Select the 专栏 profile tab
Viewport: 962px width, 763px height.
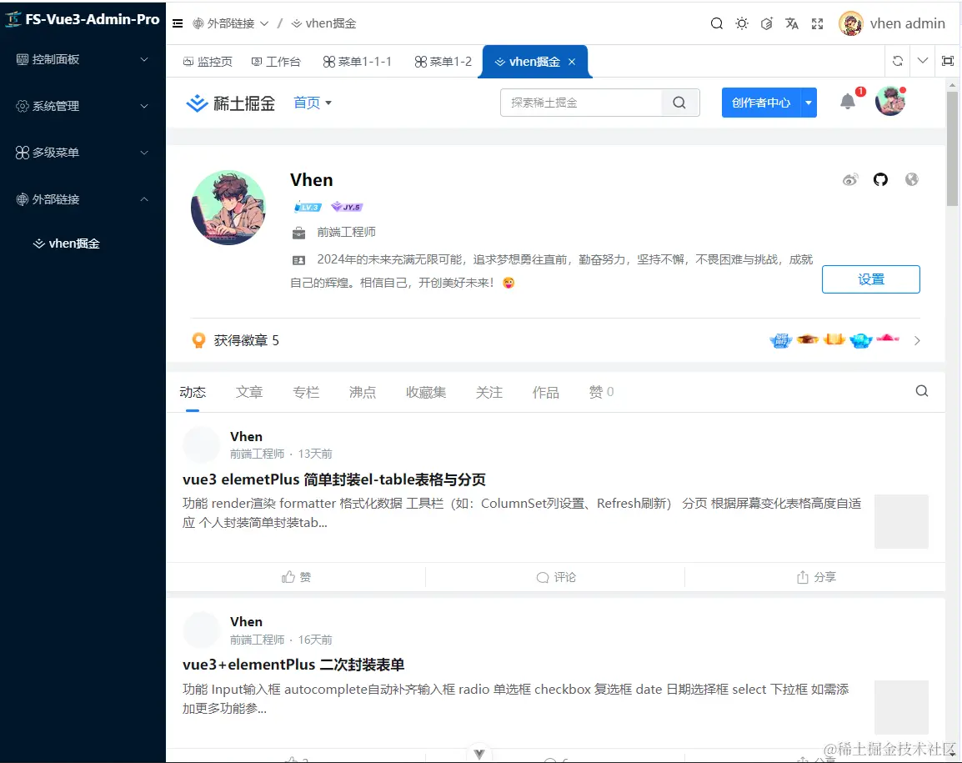[x=306, y=392]
